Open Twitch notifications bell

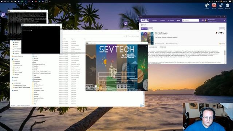tap(203, 20)
